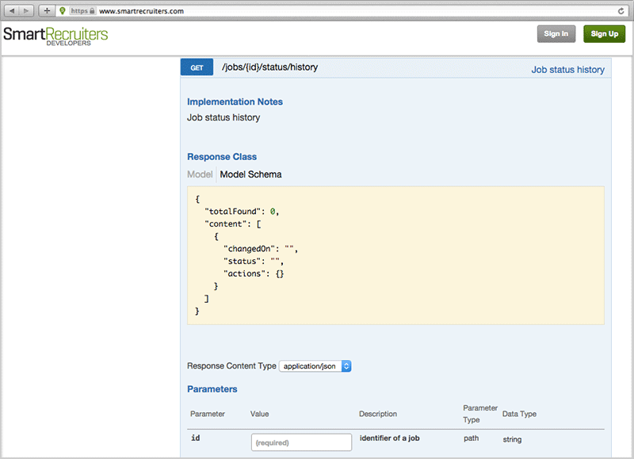The width and height of the screenshot is (634, 459).
Task: Click the blue GET method badge
Action: point(197,68)
